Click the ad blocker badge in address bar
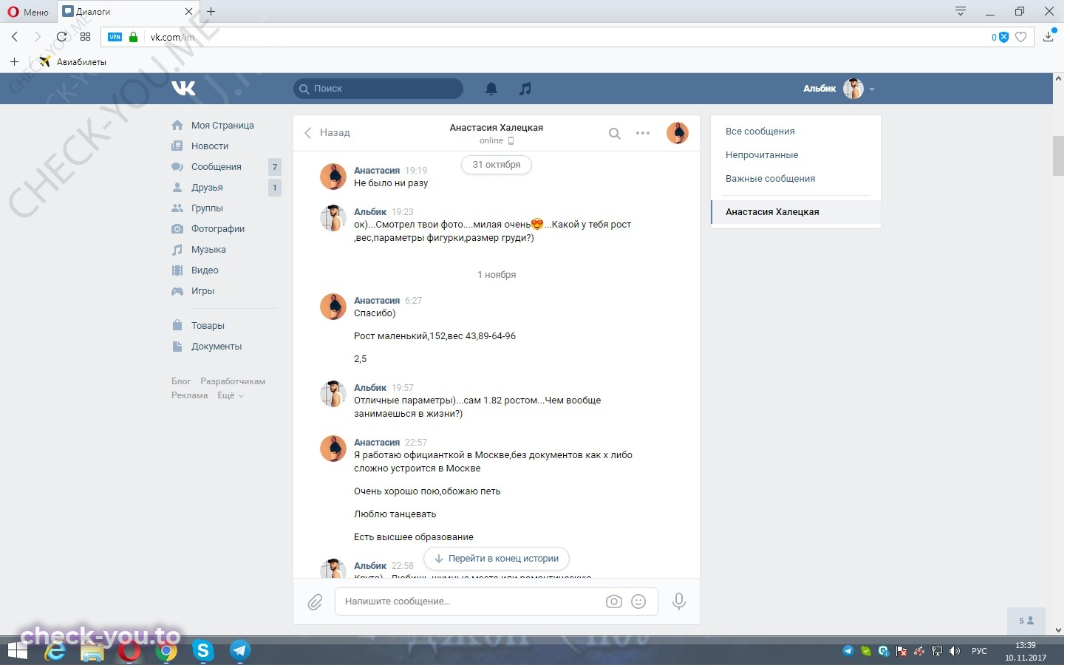The image size is (1070, 668). tap(1000, 37)
